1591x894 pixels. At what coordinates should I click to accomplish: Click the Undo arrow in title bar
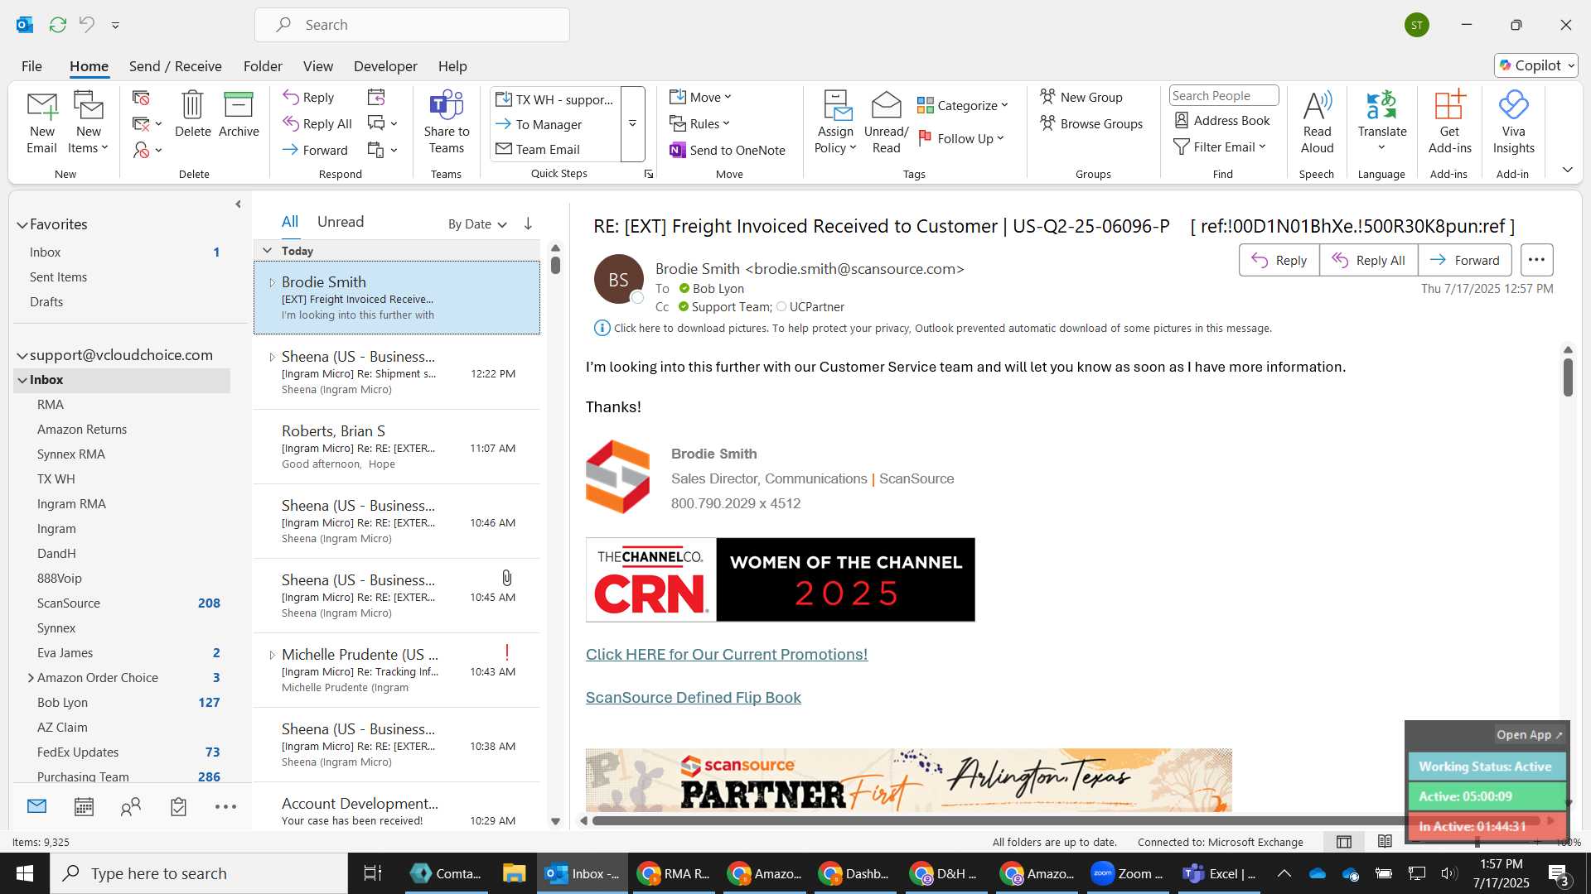coord(86,25)
